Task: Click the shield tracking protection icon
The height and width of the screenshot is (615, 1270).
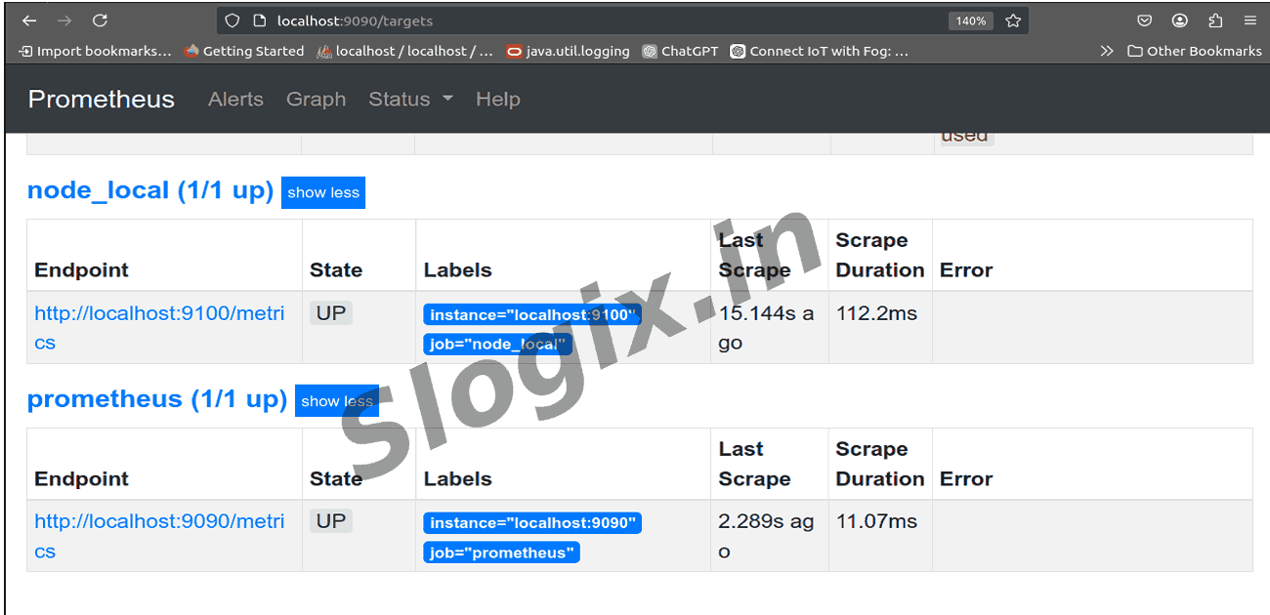Action: click(x=232, y=20)
